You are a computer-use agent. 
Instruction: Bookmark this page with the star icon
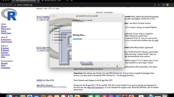[159, 5]
